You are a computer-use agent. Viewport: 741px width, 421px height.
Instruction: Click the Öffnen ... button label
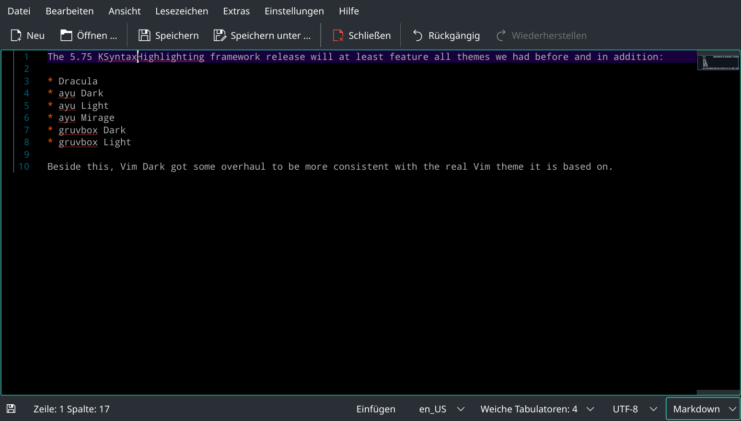pos(97,35)
